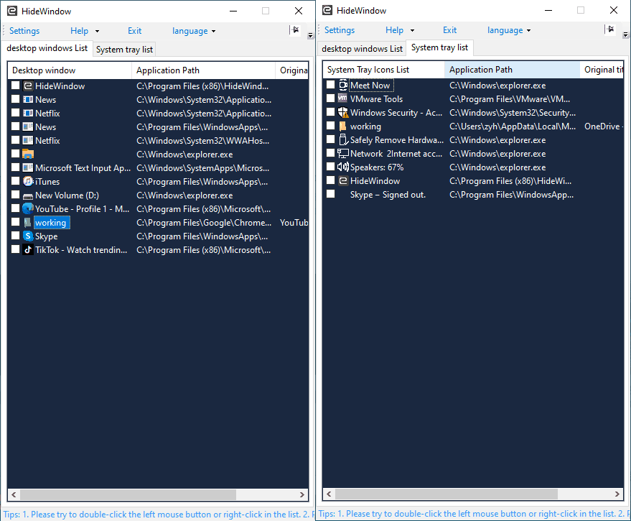Open Help dropdown arrow in right window
Viewport: 631px width, 521px height.
(x=412, y=30)
